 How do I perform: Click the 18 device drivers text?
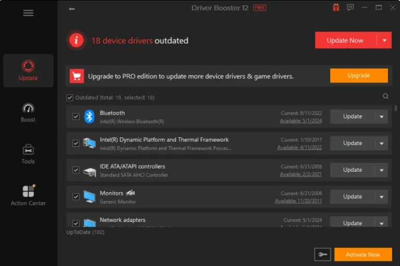click(x=122, y=41)
